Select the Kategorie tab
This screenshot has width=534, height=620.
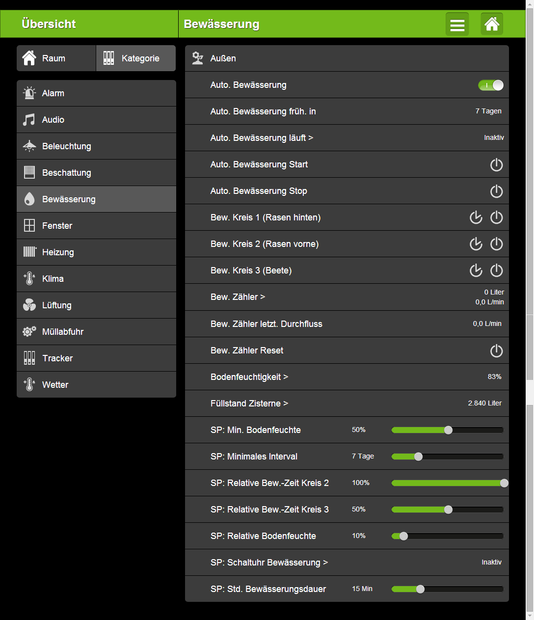pos(136,58)
